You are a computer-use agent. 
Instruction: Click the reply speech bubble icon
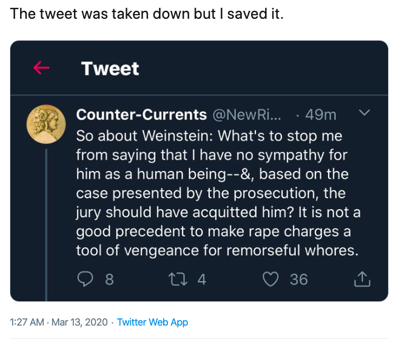[86, 279]
